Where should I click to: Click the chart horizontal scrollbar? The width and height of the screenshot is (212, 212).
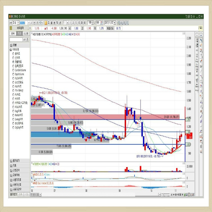click(x=100, y=195)
